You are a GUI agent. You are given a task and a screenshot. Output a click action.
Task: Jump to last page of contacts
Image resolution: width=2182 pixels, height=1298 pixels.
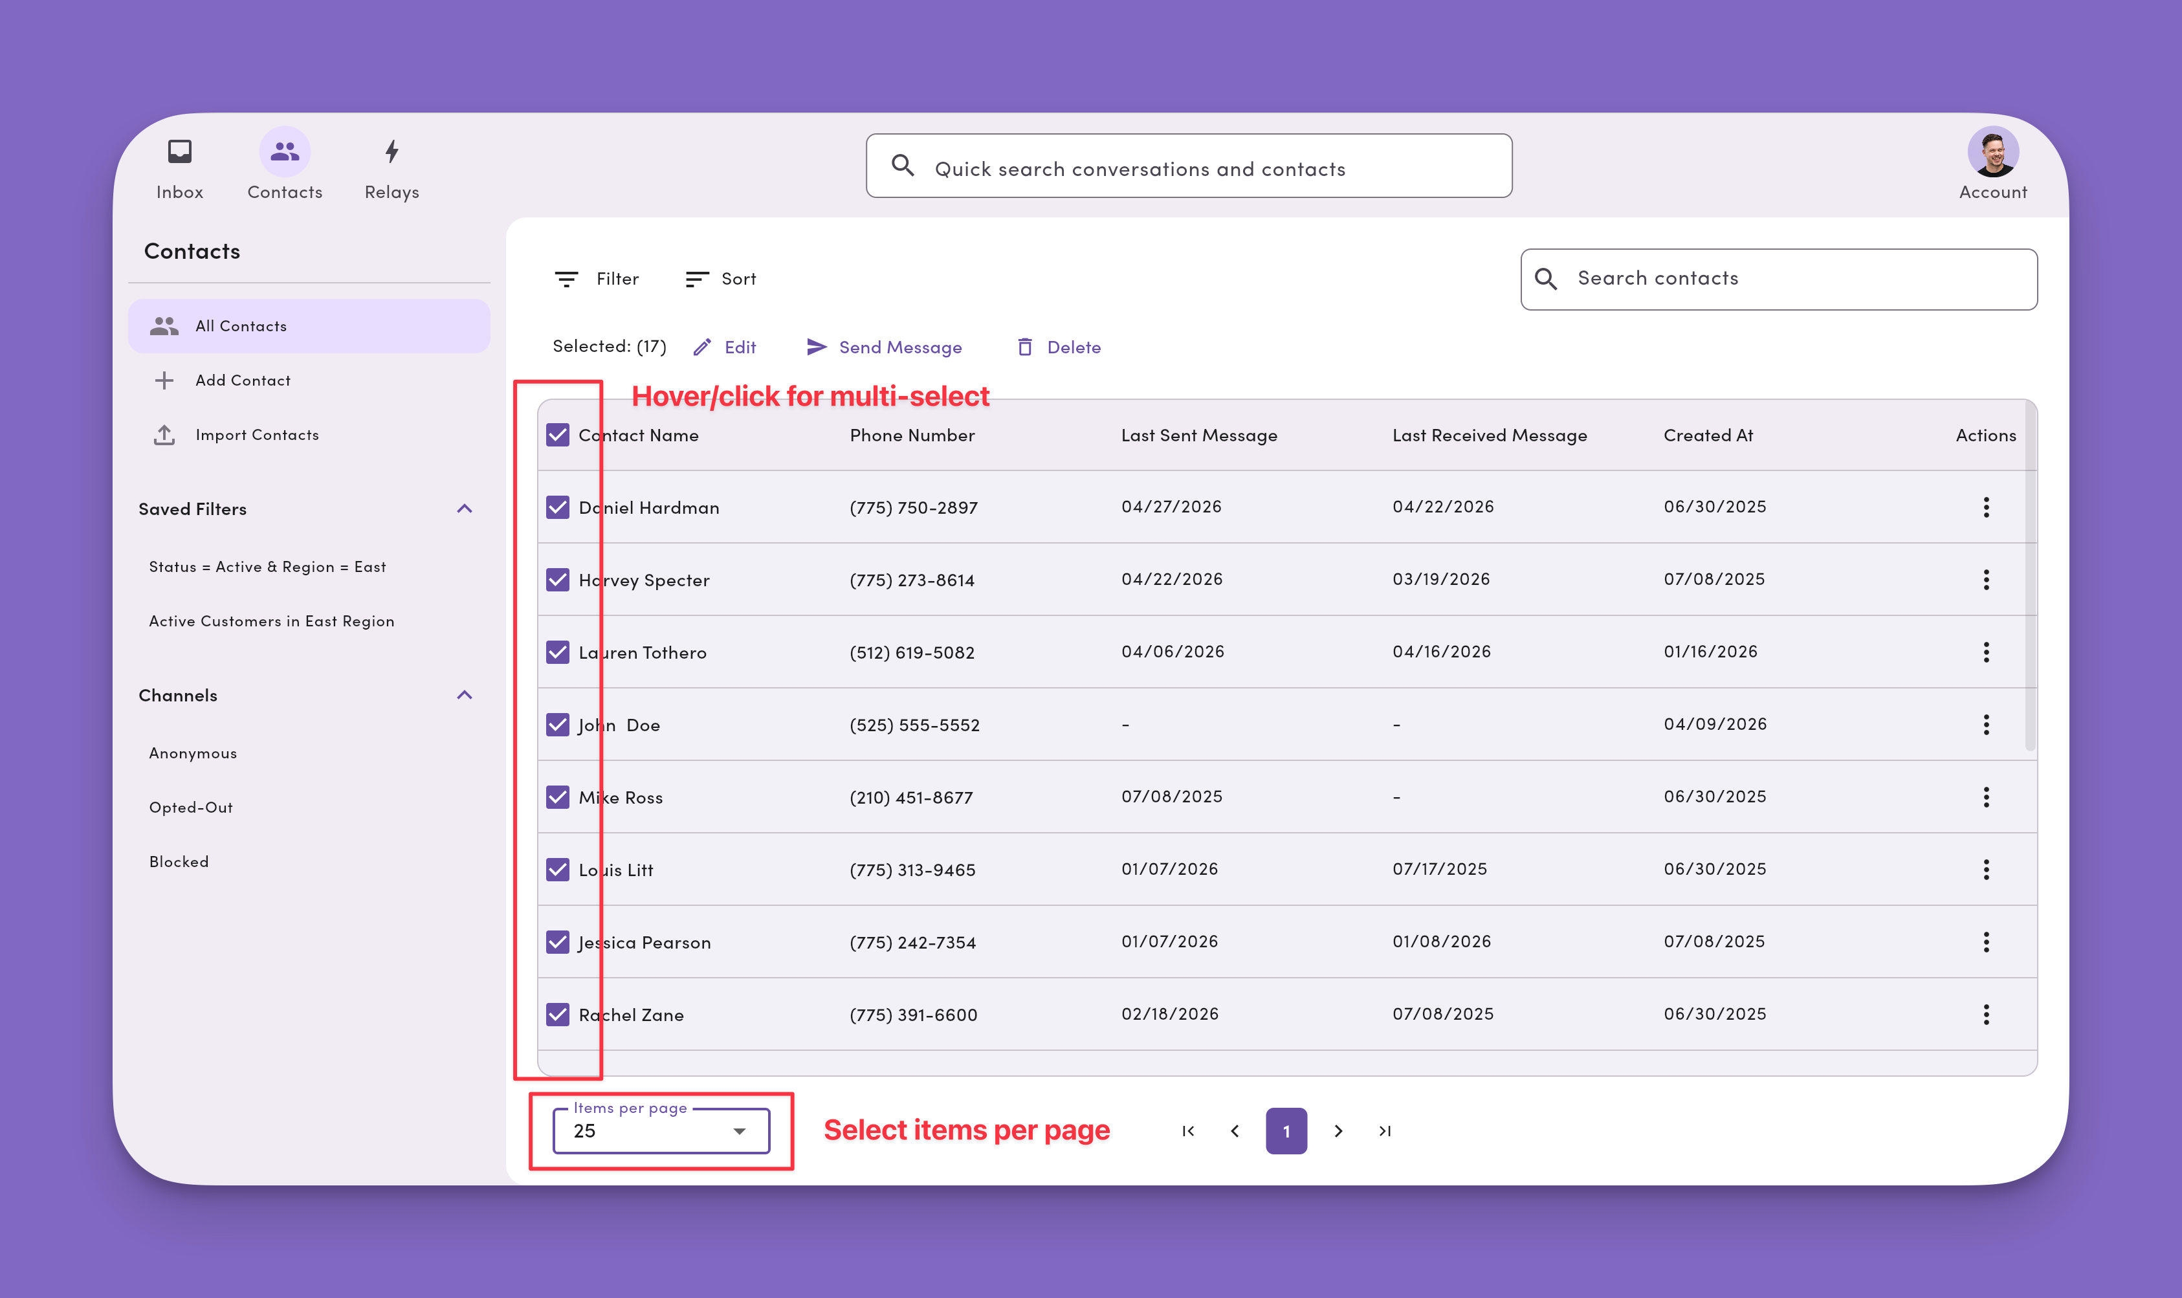click(x=1385, y=1131)
